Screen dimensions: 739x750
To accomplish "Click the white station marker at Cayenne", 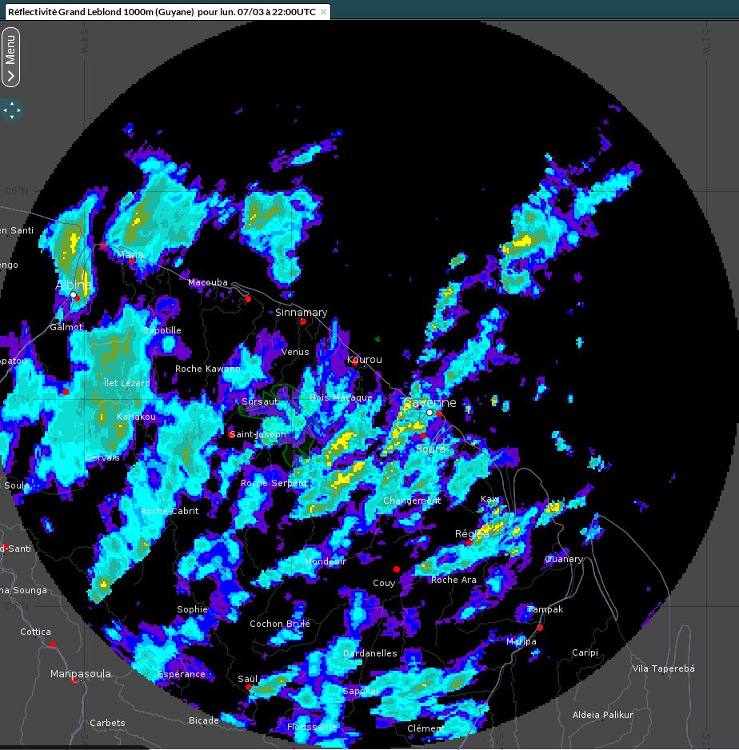I will (429, 413).
